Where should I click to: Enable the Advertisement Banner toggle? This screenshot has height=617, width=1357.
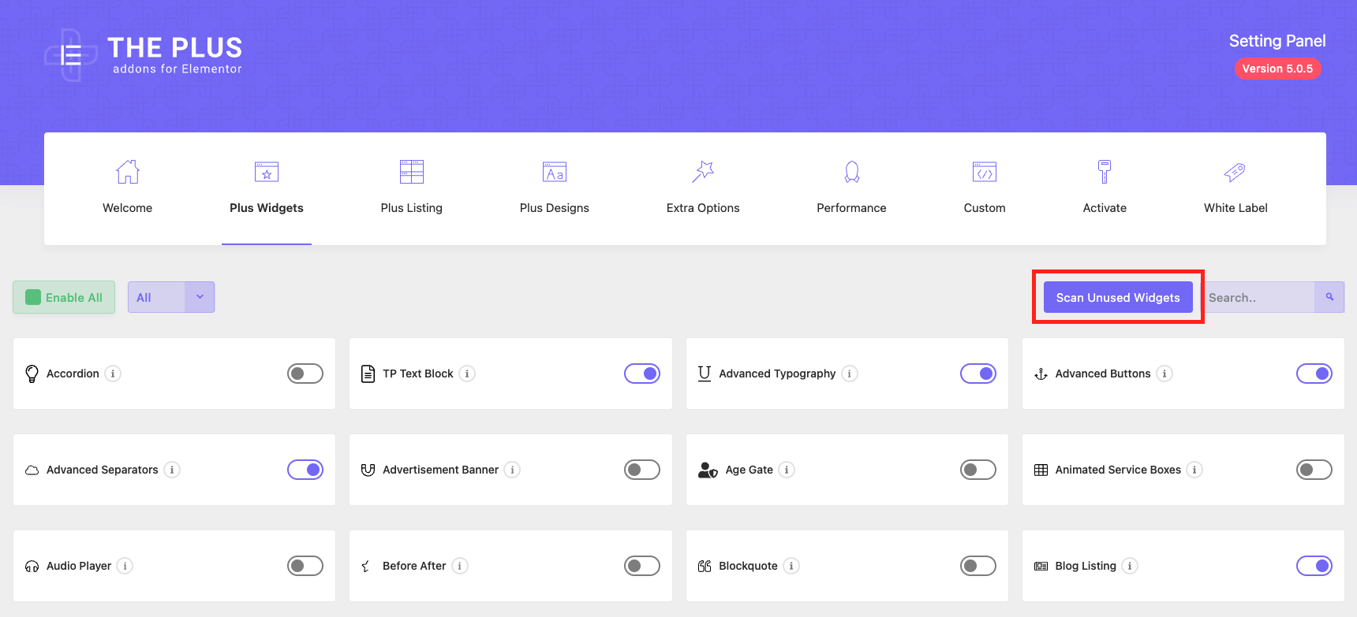tap(642, 470)
